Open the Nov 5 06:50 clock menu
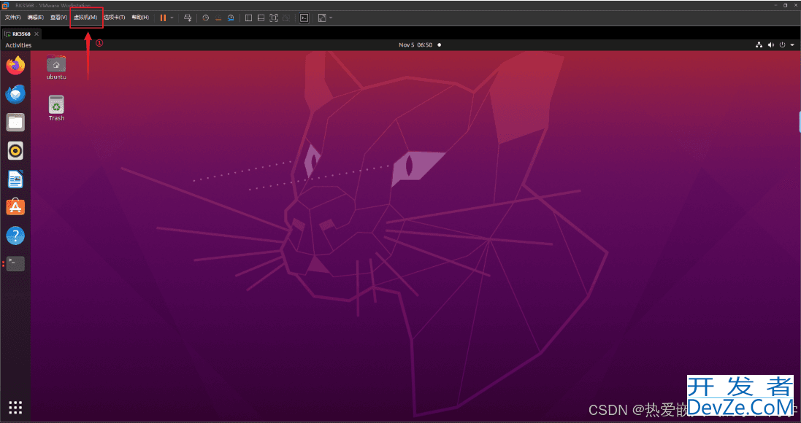801x423 pixels. coord(415,45)
